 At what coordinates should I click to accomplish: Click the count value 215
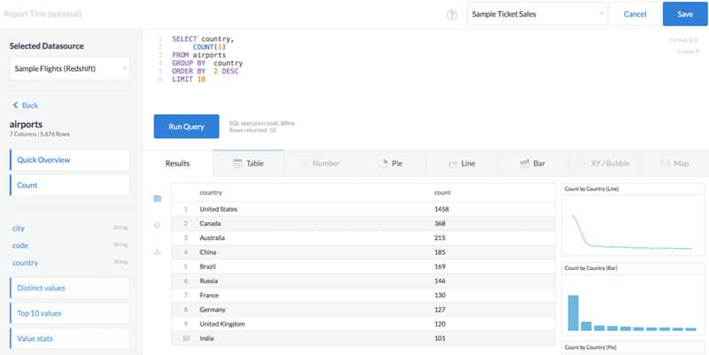coord(440,238)
